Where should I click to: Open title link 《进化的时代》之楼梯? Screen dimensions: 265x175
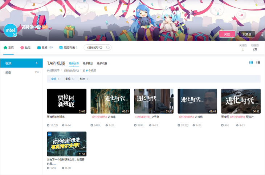(190, 117)
